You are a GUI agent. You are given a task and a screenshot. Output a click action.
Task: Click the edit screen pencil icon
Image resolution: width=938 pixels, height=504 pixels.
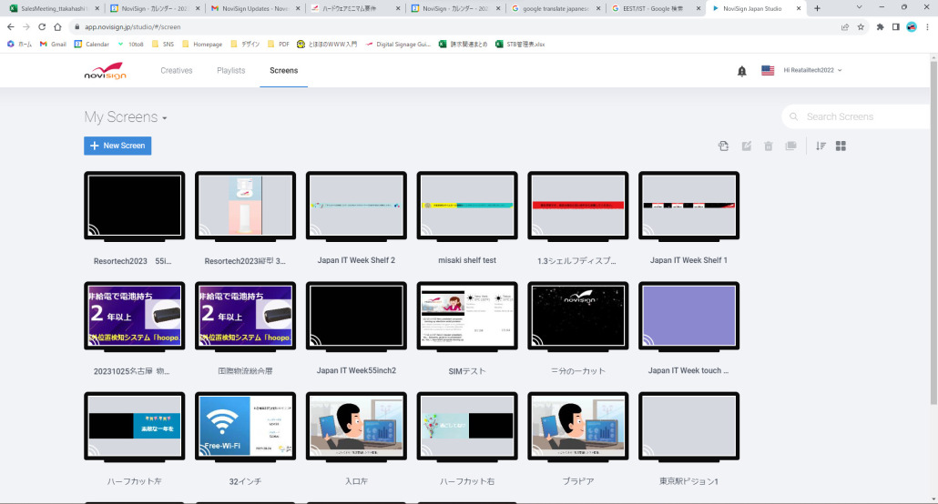(x=746, y=146)
